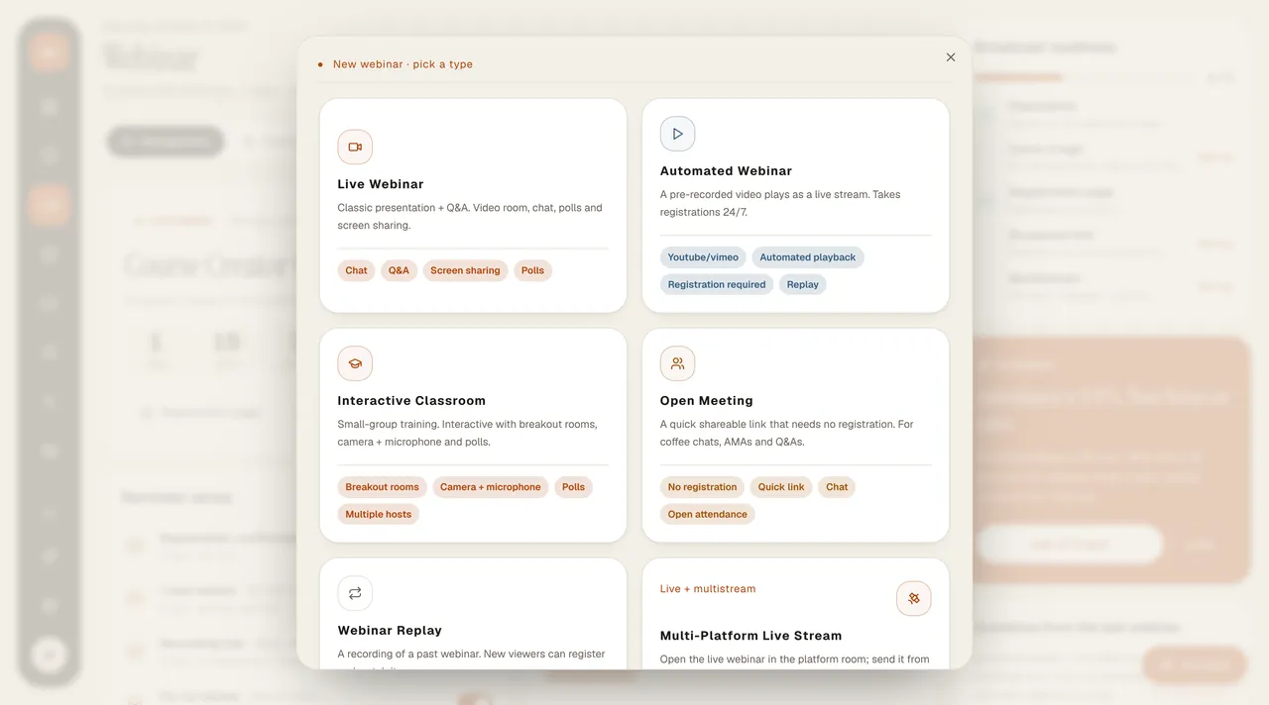Click the Polls tag in Interactive Classroom

pos(573,487)
